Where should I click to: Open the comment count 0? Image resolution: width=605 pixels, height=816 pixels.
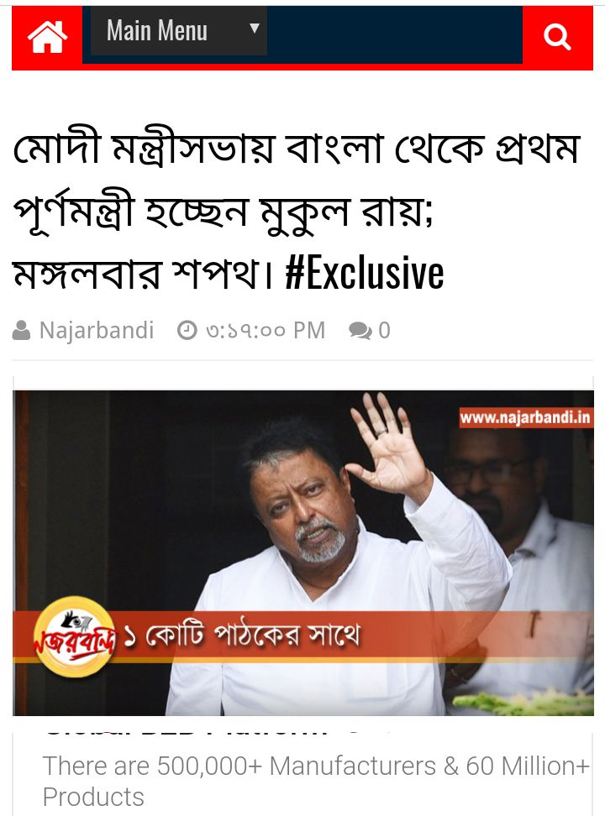pyautogui.click(x=384, y=331)
